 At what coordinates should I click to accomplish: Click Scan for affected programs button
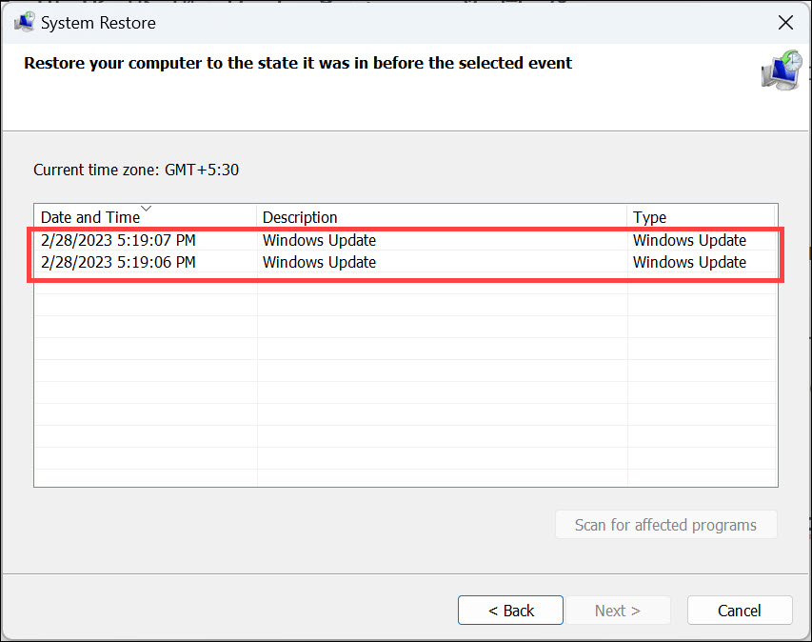coord(665,525)
